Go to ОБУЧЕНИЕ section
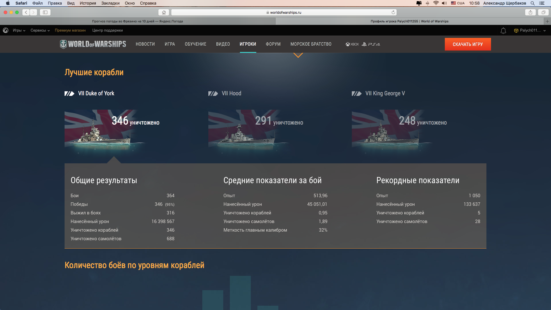The image size is (551, 310). [x=195, y=44]
